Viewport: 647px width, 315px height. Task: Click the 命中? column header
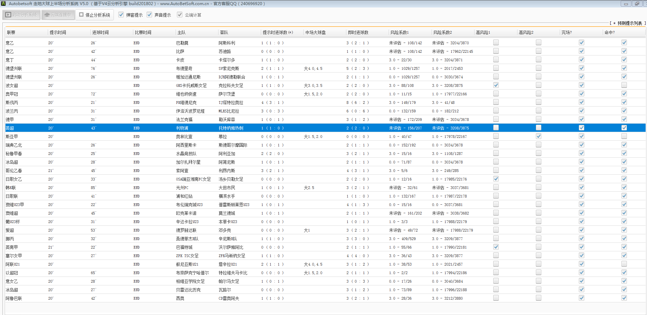pos(610,32)
